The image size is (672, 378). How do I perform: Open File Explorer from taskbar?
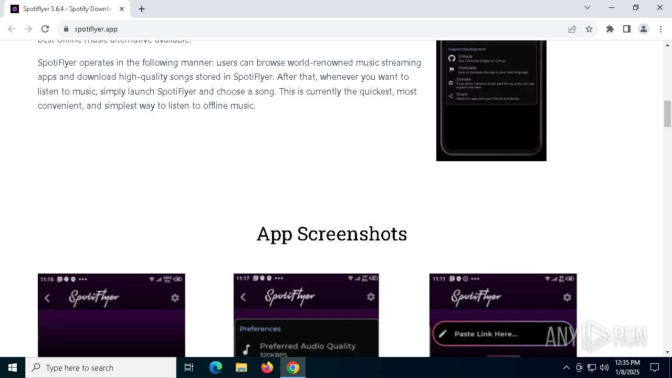coord(241,367)
